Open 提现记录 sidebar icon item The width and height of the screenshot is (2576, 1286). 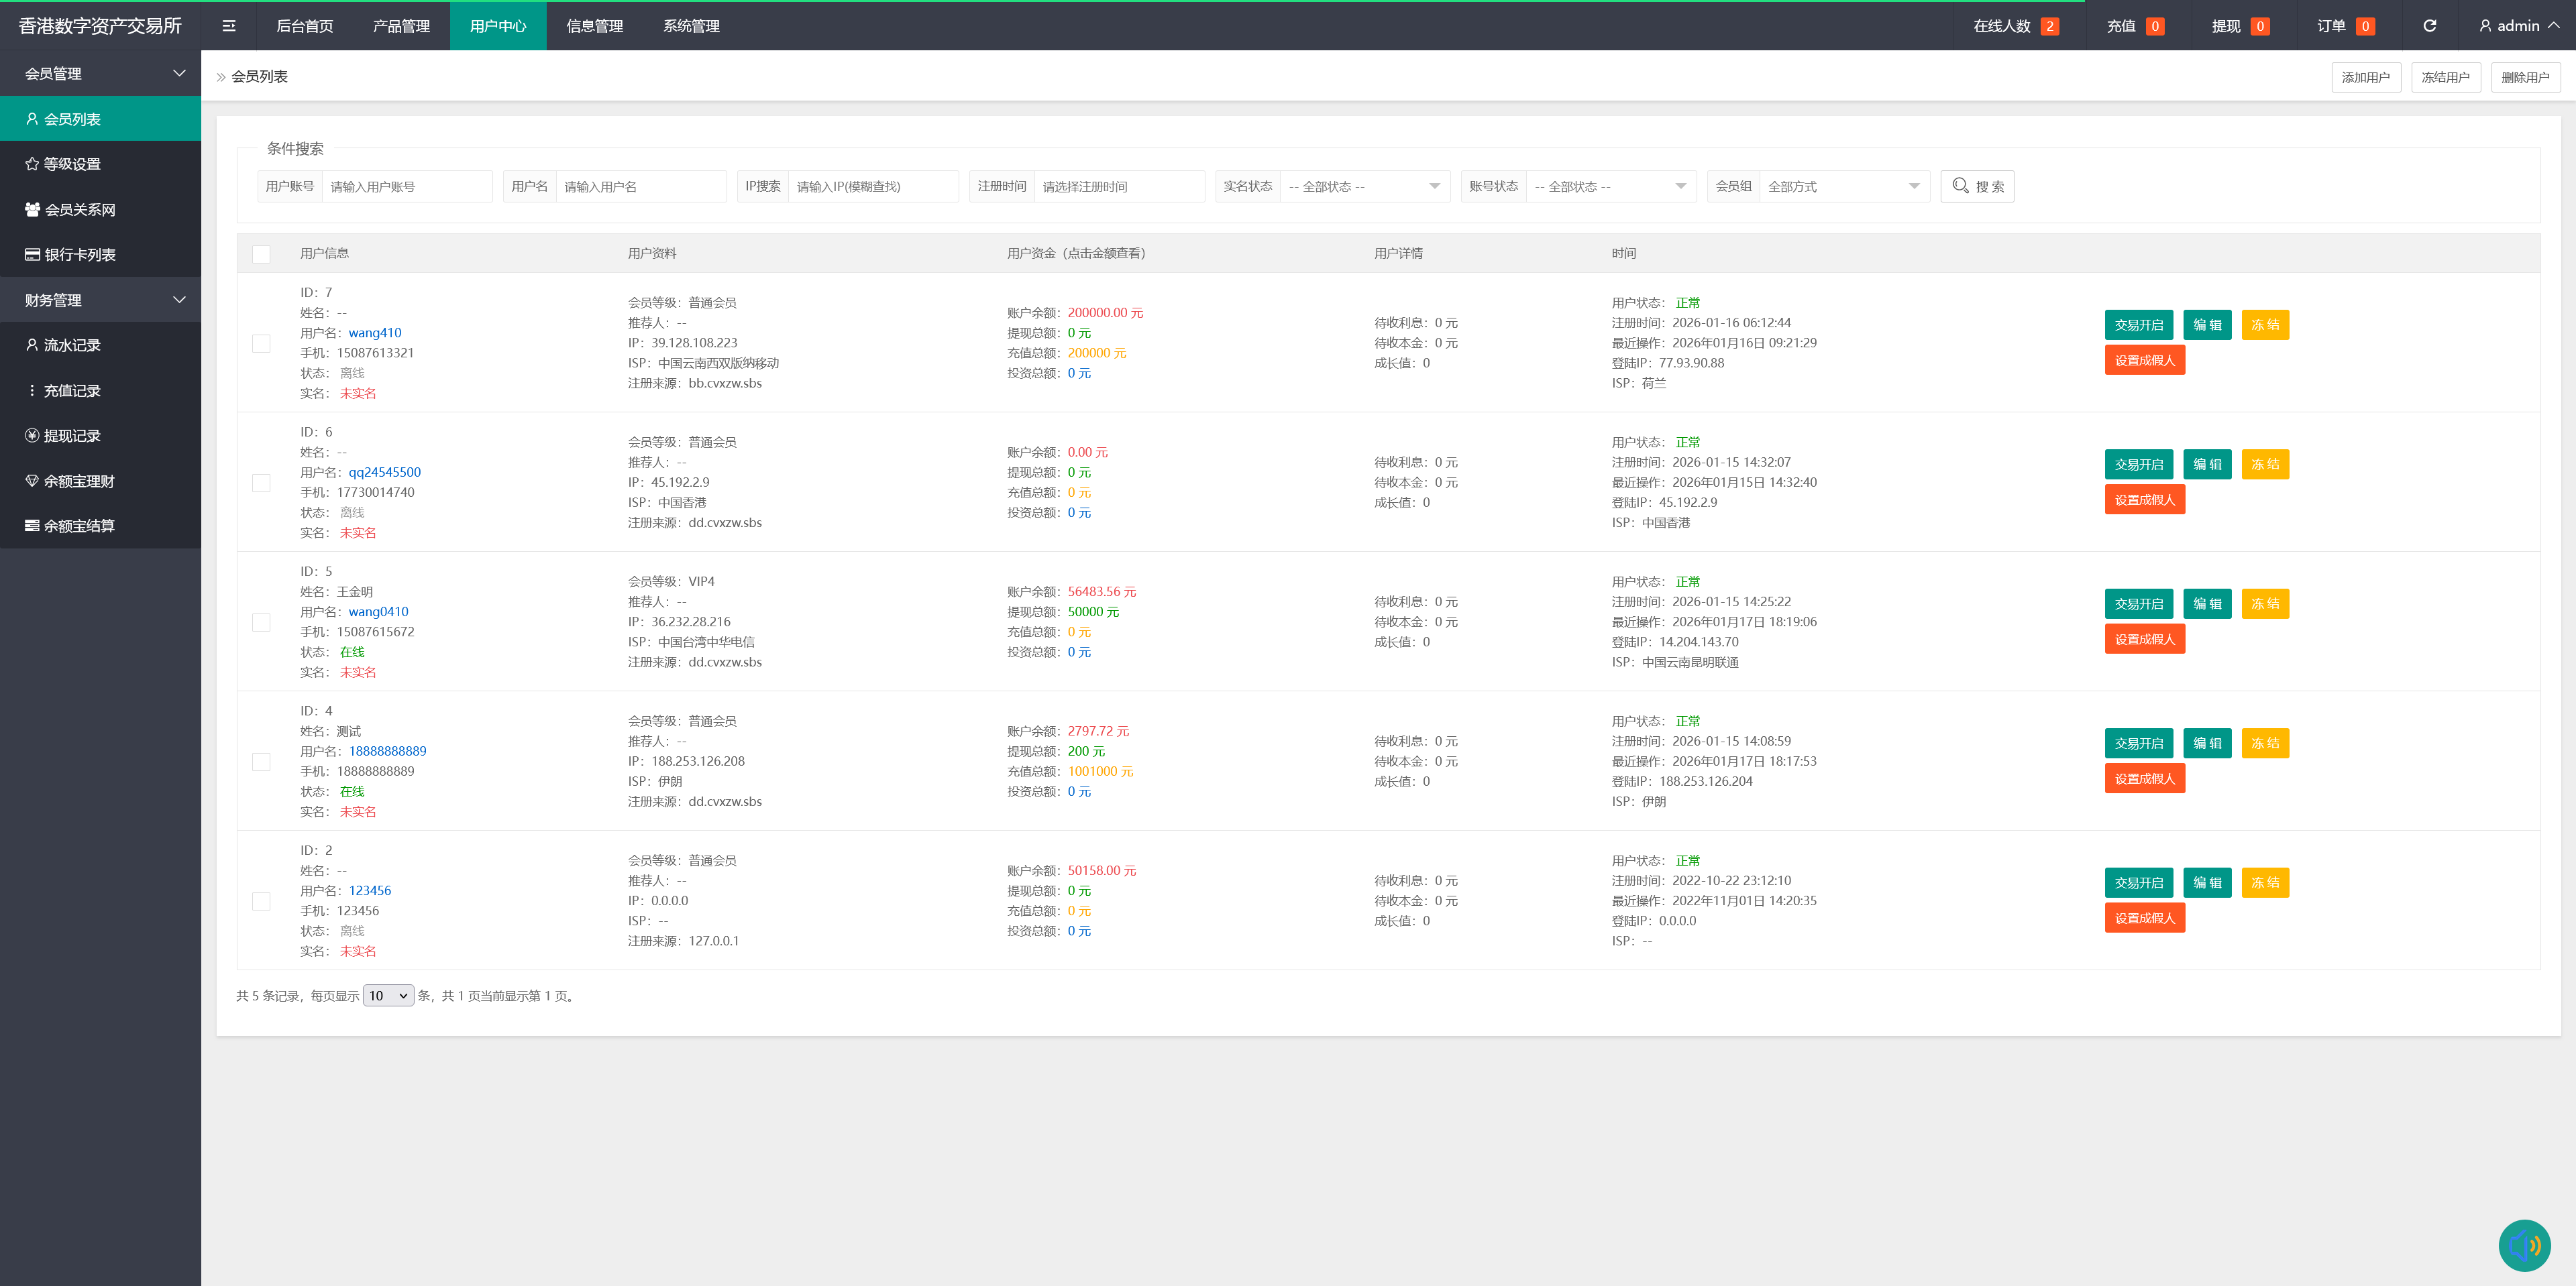(72, 436)
